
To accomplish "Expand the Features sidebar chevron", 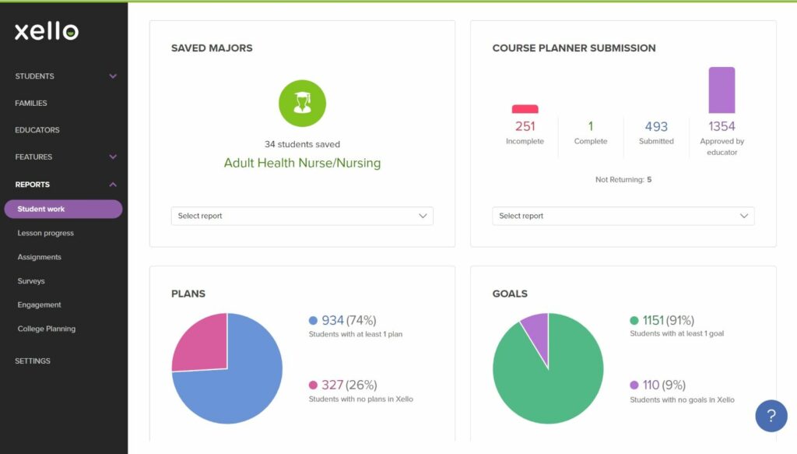I will [113, 157].
